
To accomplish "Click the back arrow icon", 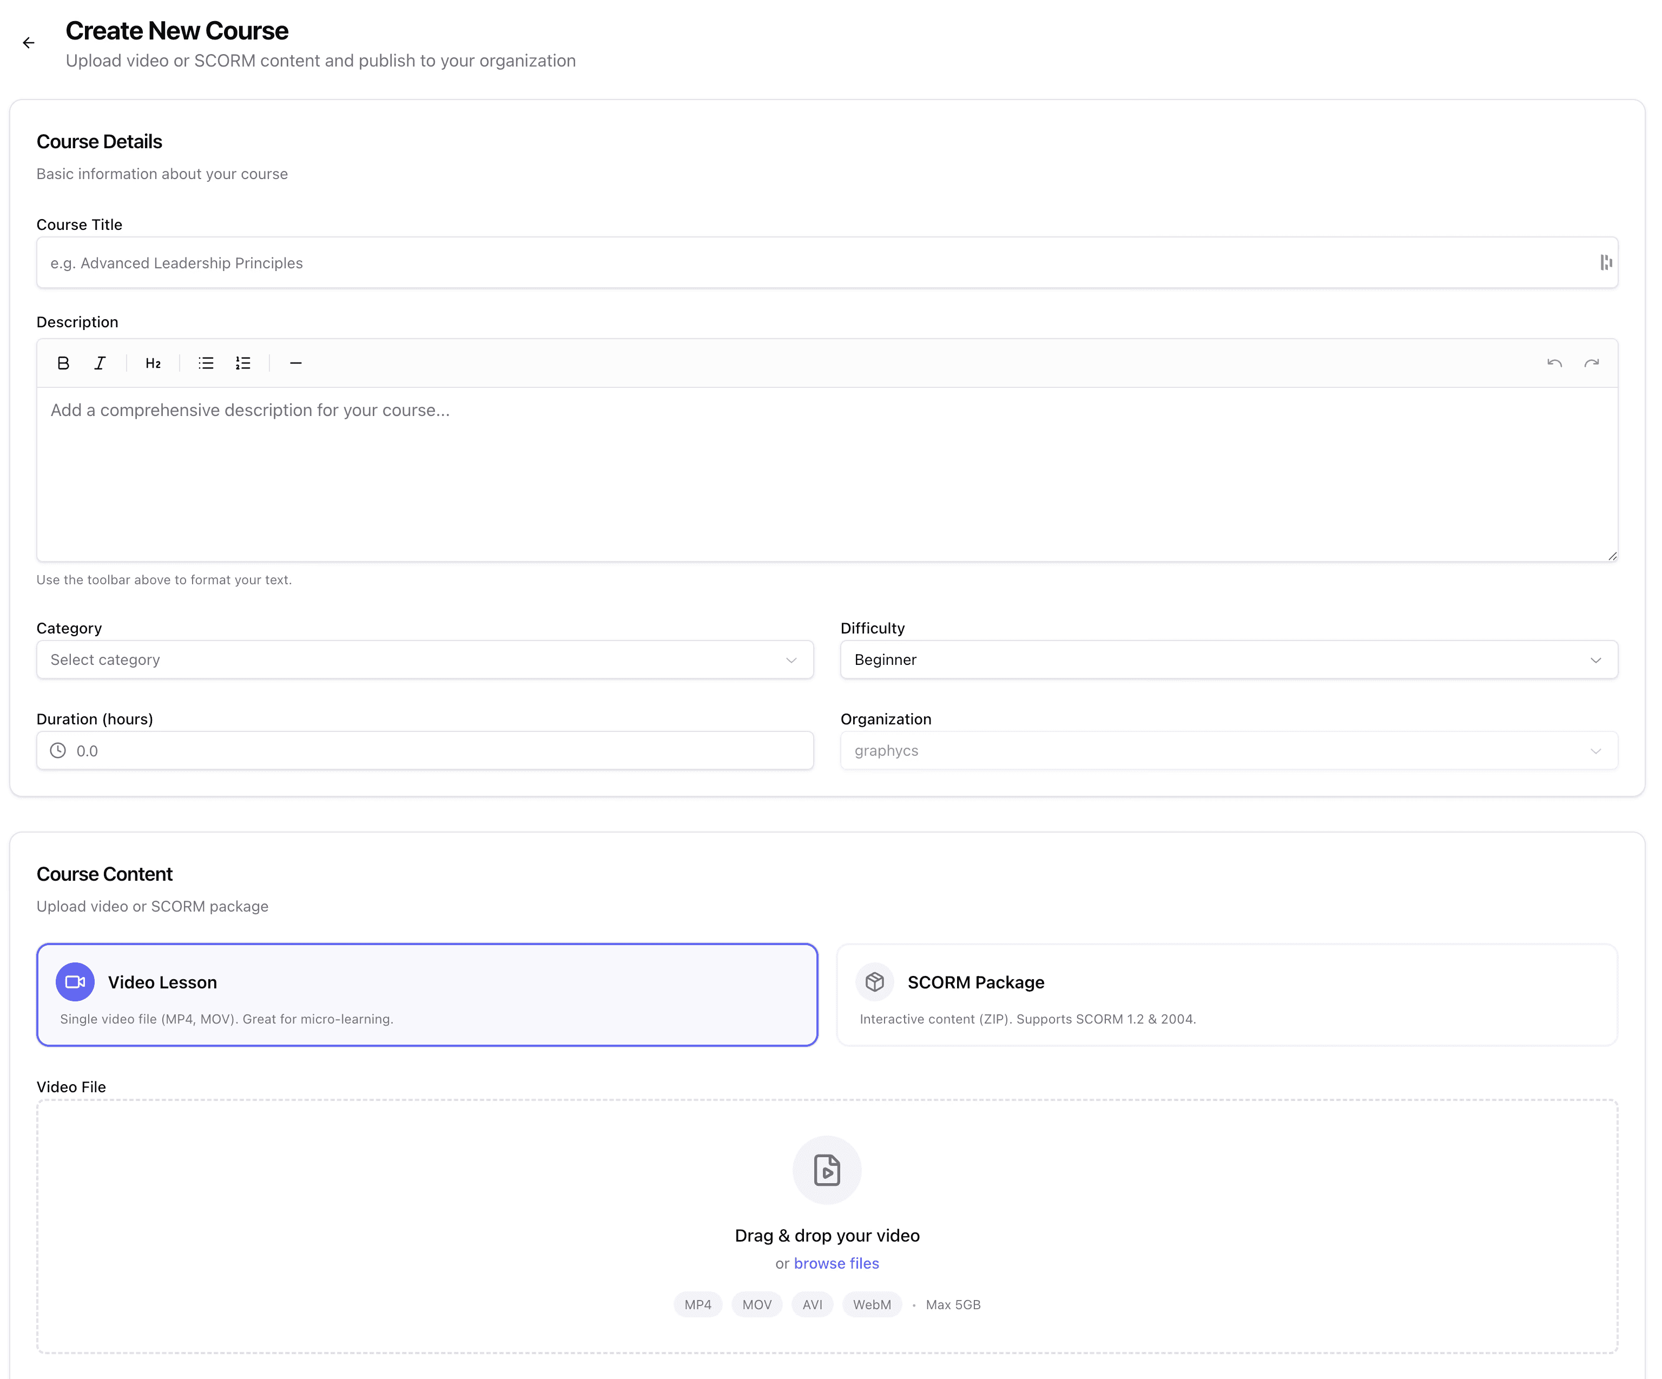I will [29, 43].
